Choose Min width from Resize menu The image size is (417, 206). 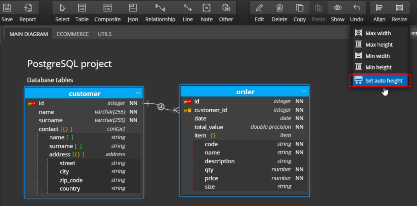(380, 56)
